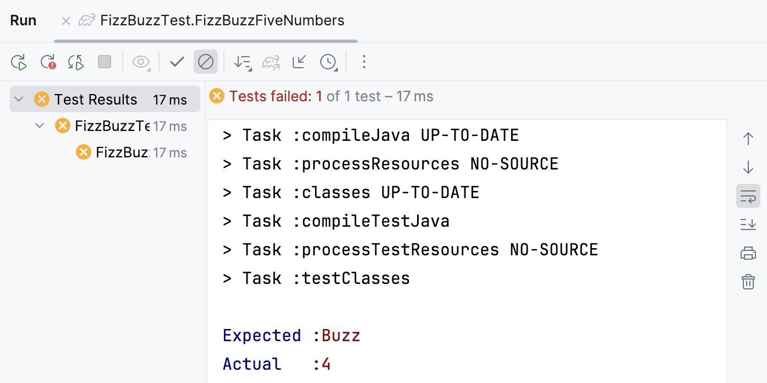Click the Run tool window title
This screenshot has width=767, height=383.
[x=23, y=20]
